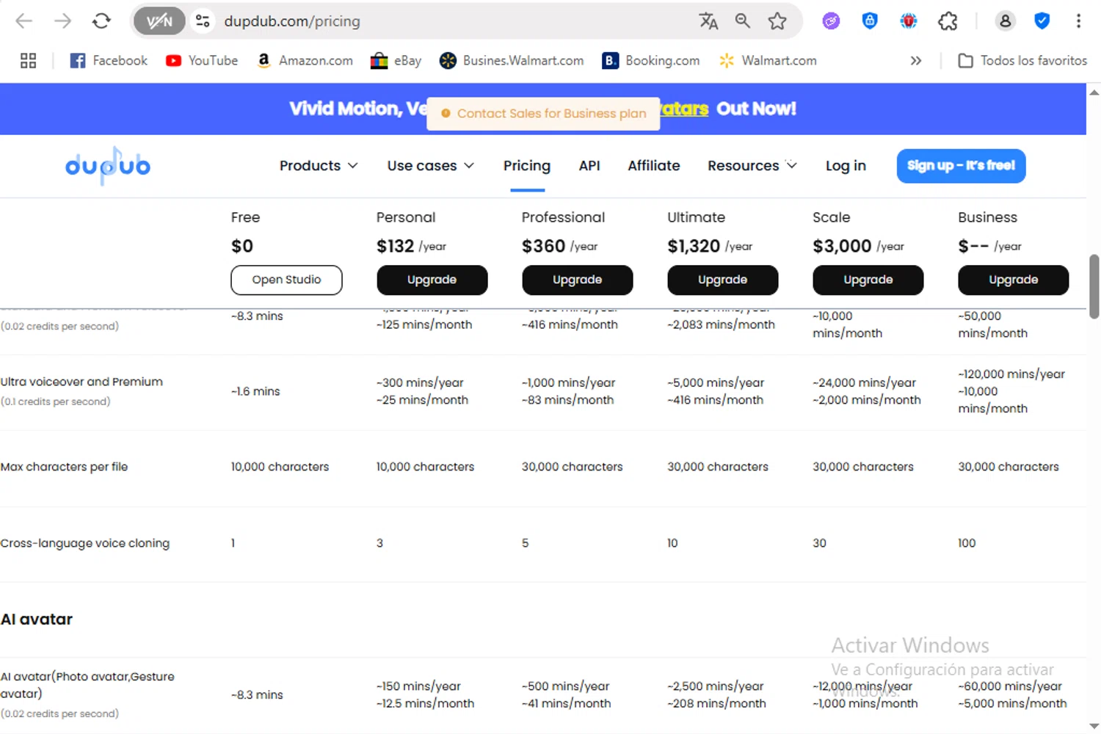Open the purple round extension icon
Image resolution: width=1101 pixels, height=734 pixels.
pyautogui.click(x=831, y=21)
